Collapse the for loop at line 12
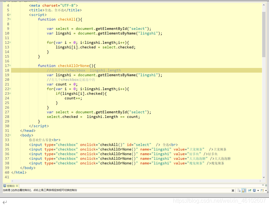 [10, 42]
